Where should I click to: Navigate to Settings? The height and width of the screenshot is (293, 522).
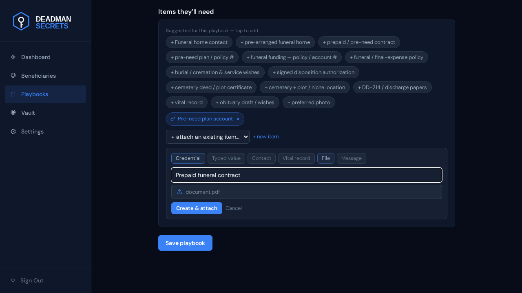click(45, 131)
